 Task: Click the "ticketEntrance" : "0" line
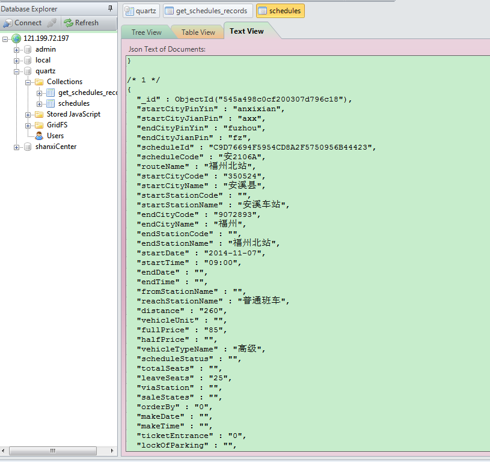(192, 436)
